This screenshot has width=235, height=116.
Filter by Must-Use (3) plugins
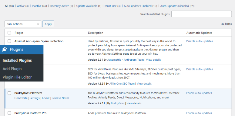click(x=112, y=6)
